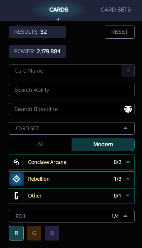The image size is (142, 248).
Task: Collapse the Other group arrow
Action: coord(128,195)
